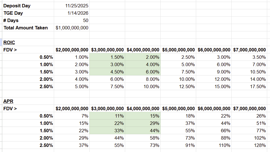Click the 102% APR value cell

[261, 138]
